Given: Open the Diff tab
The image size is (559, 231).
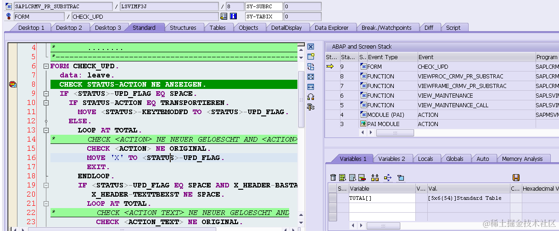Looking at the screenshot, I should [x=429, y=27].
